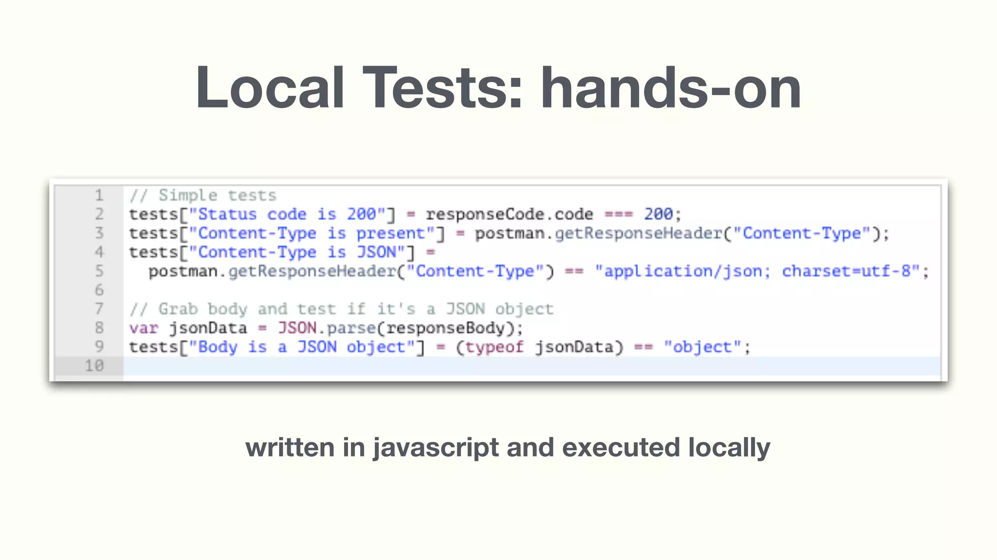Click the caption "written in javascript and executed locally"
The image size is (997, 560).
click(508, 448)
